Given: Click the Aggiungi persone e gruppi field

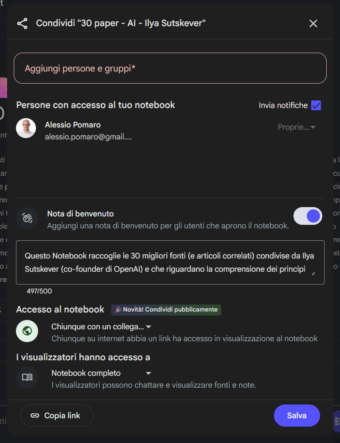Looking at the screenshot, I should pyautogui.click(x=170, y=68).
